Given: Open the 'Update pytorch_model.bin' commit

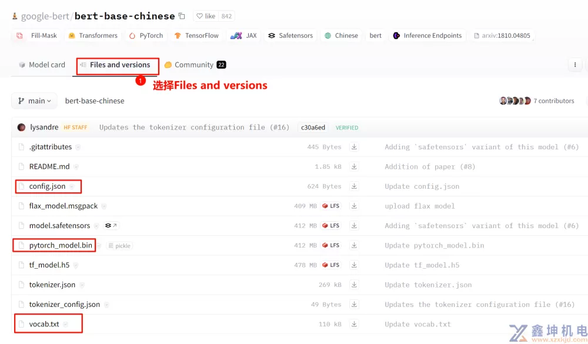Looking at the screenshot, I should point(435,246).
